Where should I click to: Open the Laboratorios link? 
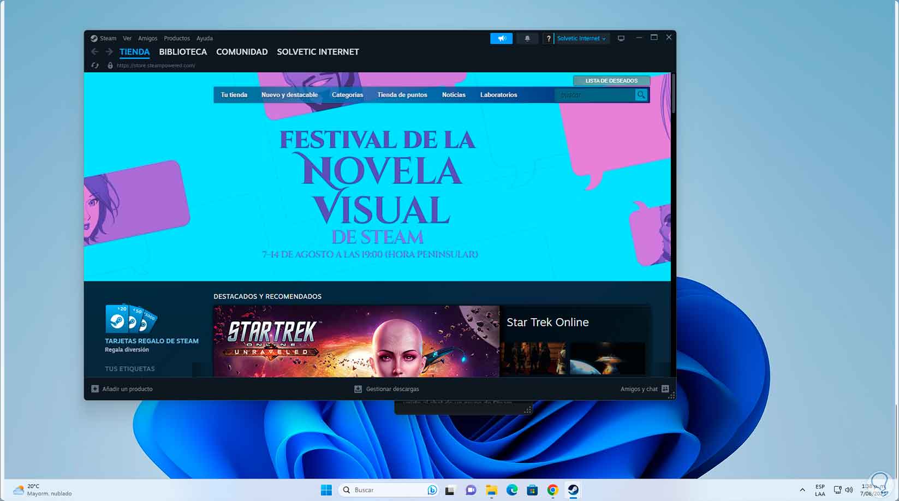coord(498,95)
